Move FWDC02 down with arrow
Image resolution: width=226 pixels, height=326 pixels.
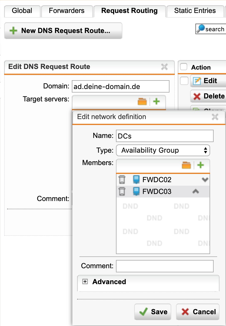point(205,180)
